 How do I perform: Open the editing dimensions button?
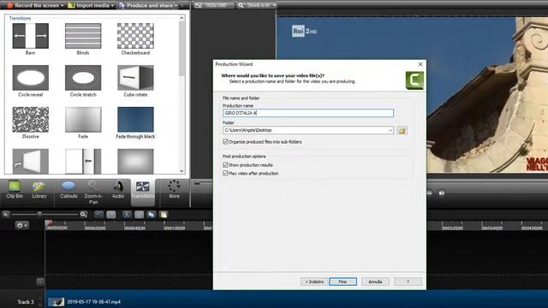point(214,5)
